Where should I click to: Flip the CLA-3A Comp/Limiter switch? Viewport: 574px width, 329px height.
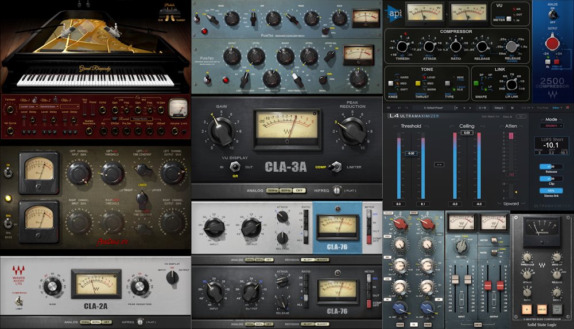tap(336, 167)
